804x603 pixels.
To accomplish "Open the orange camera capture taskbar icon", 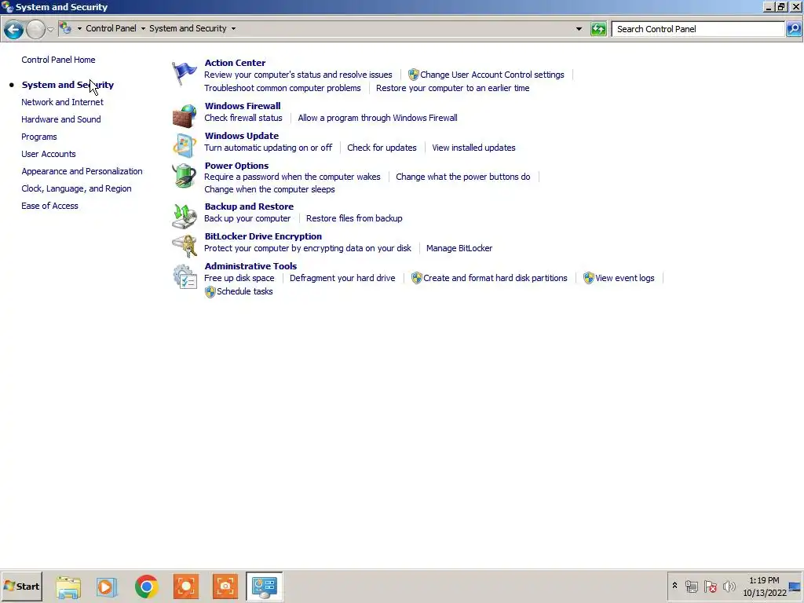I will [x=225, y=587].
